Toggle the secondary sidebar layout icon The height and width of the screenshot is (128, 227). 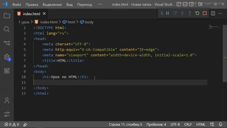191,4
